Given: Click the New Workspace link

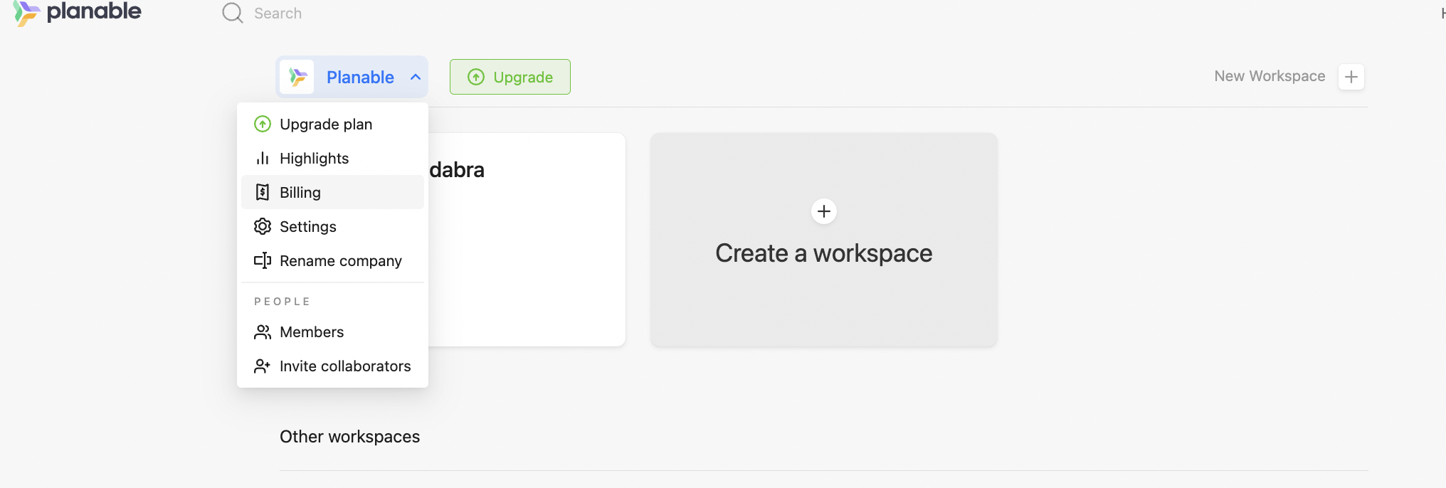Looking at the screenshot, I should (1269, 76).
